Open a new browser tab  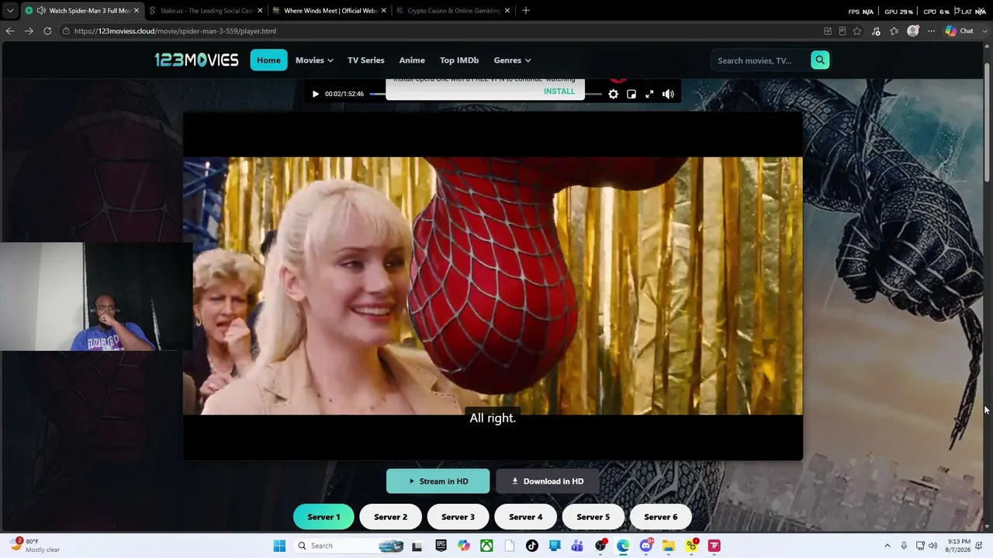pos(526,10)
